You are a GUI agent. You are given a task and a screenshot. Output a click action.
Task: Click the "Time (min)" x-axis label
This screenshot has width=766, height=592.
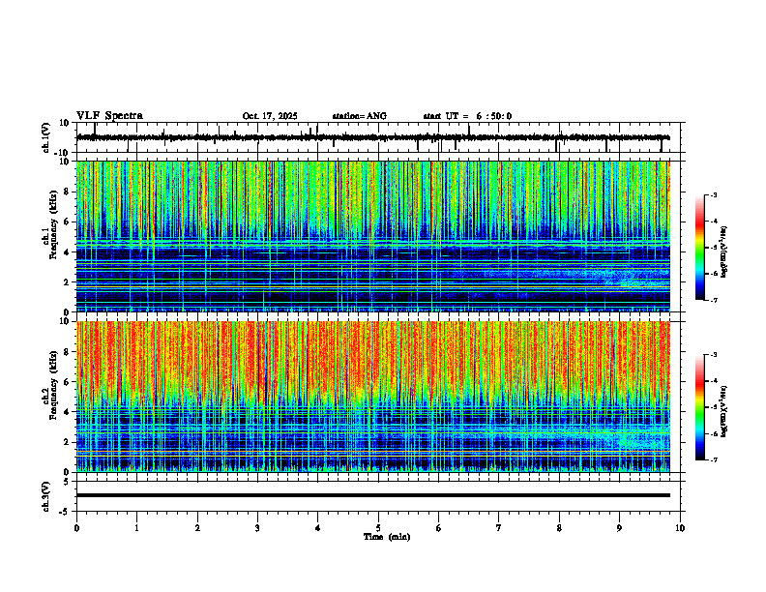(x=387, y=537)
